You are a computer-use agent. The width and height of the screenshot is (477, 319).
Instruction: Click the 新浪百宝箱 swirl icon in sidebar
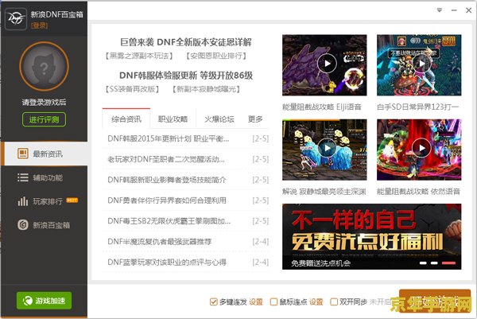pos(23,225)
